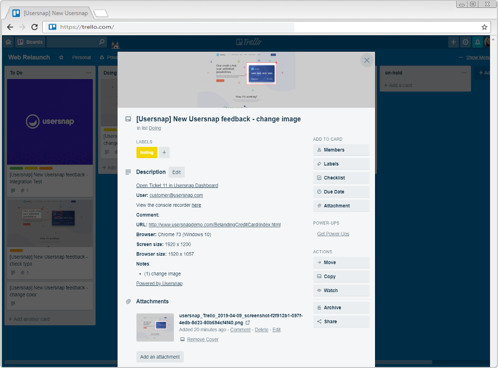
Task: Click the paperclip Attachments heading icon
Action: click(x=128, y=301)
